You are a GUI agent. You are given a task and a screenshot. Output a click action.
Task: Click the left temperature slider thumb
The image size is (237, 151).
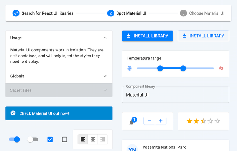click(160, 68)
